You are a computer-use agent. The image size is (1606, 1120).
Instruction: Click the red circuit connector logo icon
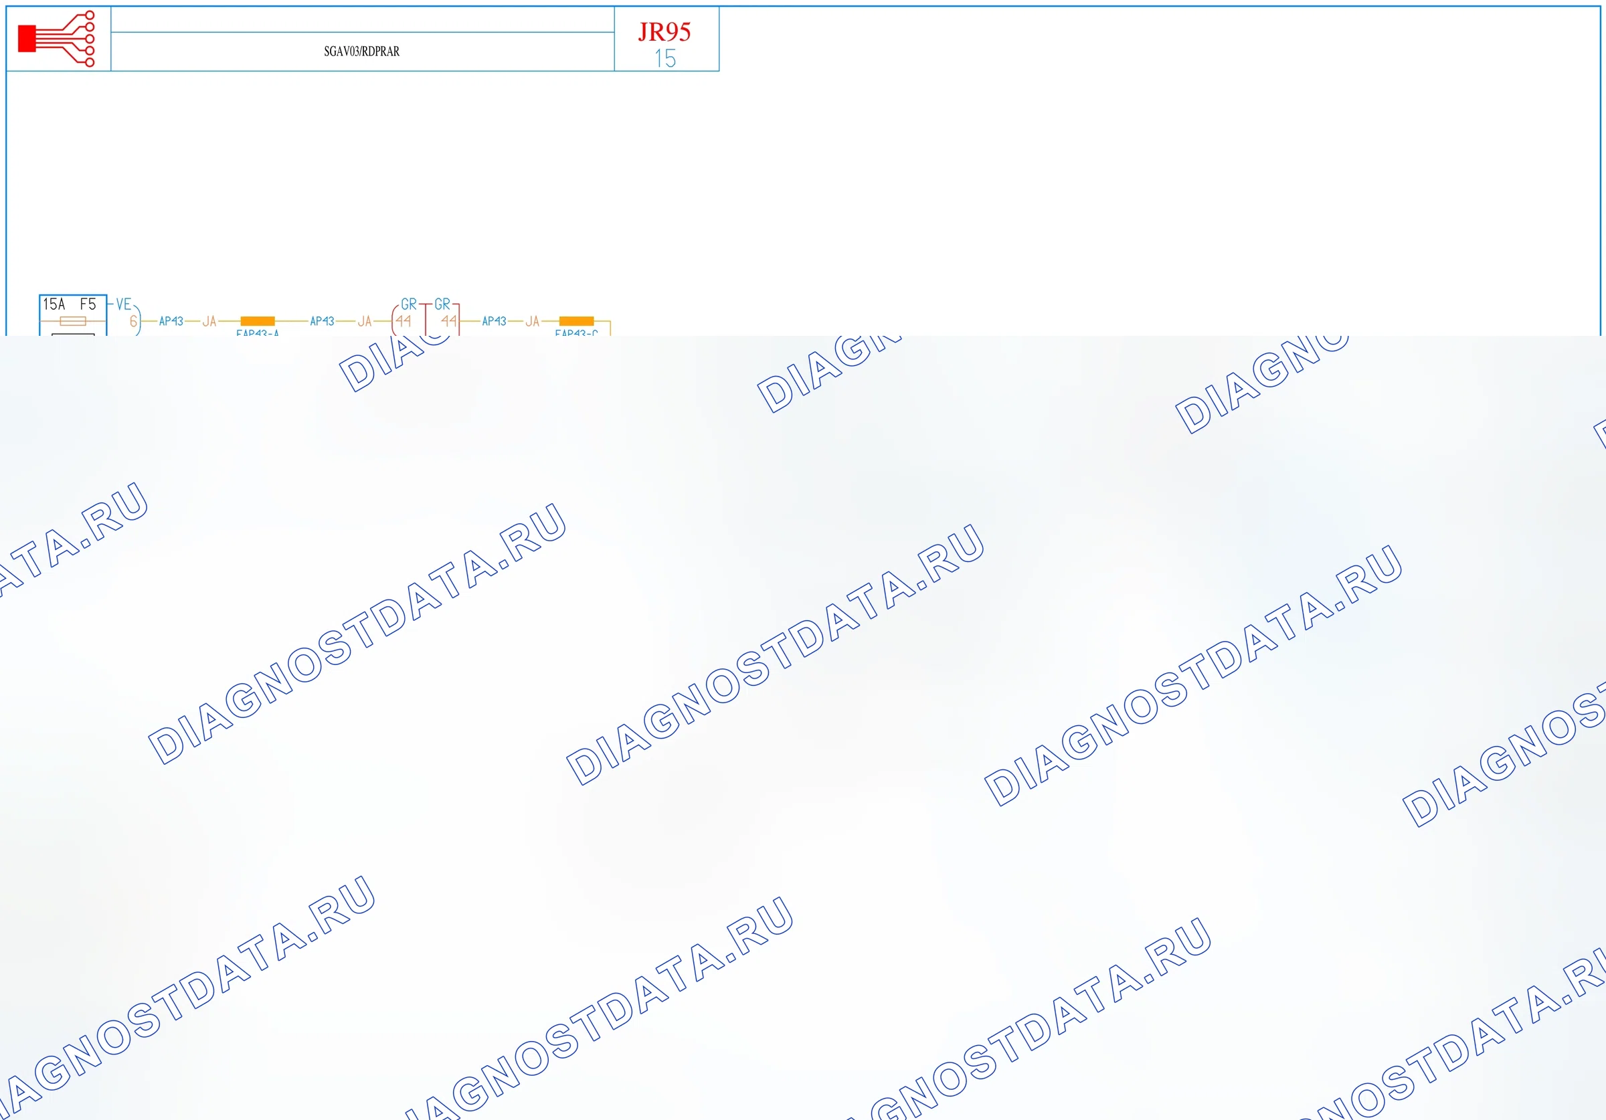[56, 39]
